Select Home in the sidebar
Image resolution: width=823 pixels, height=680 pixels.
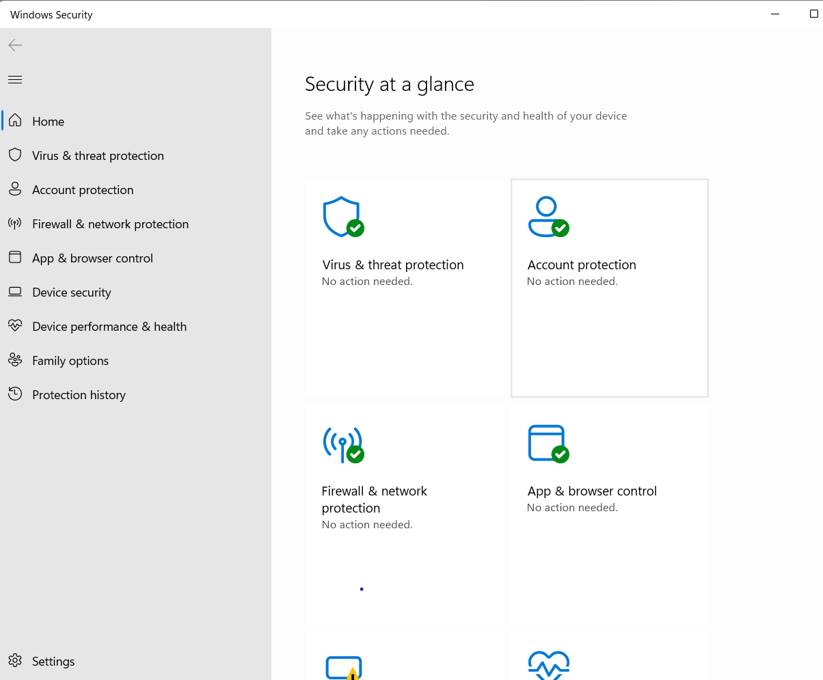(x=48, y=122)
